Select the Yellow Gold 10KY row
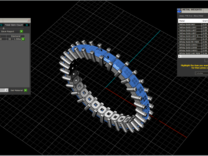 [x=193, y=27]
